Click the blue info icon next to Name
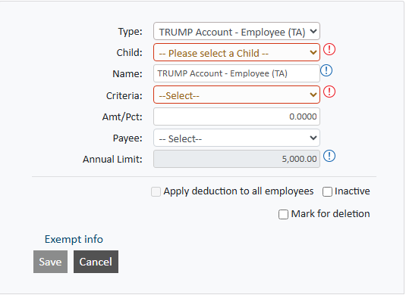This screenshot has width=406, height=295. point(326,70)
